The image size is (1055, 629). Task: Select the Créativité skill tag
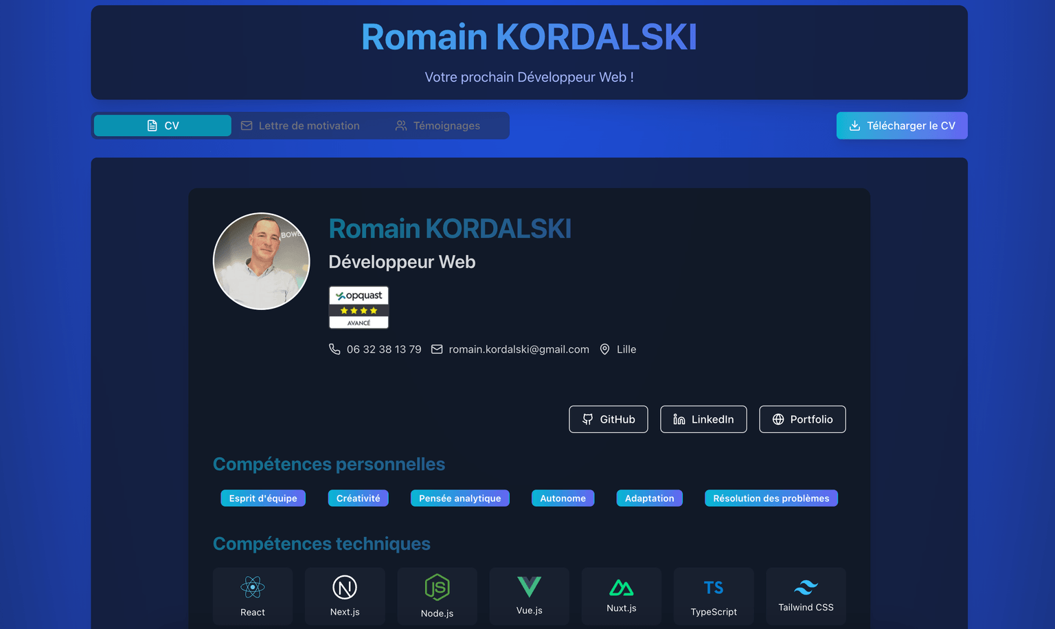359,498
